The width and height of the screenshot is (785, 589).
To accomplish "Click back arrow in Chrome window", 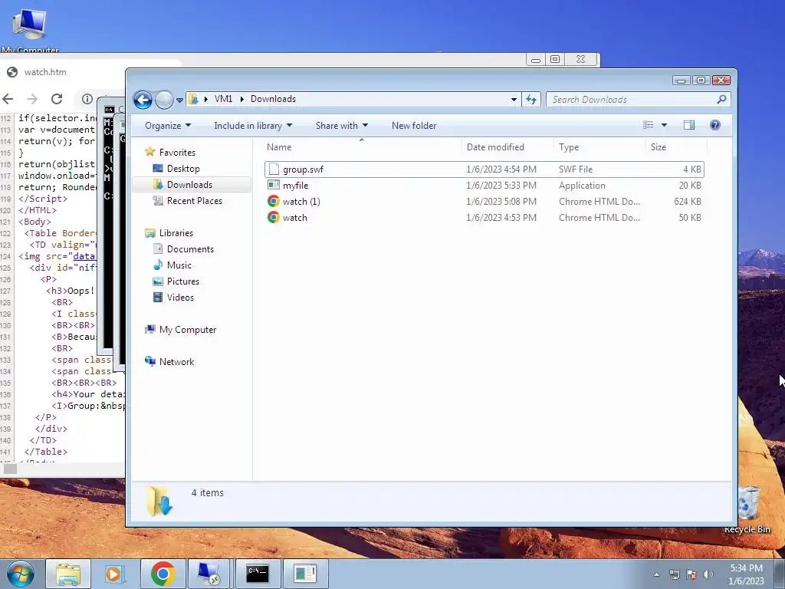I will (8, 99).
